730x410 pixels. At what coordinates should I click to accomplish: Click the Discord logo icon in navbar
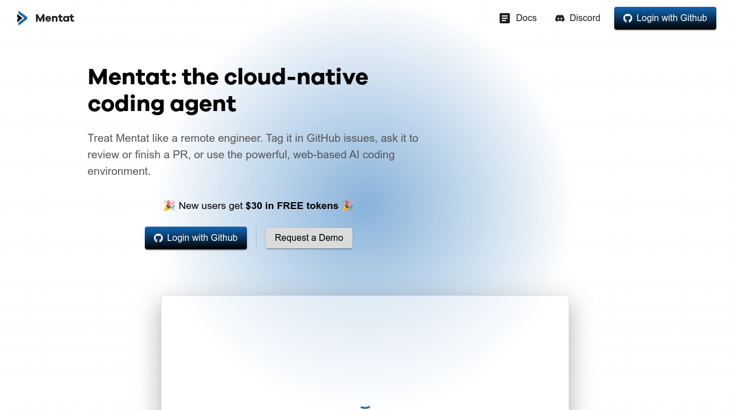pyautogui.click(x=560, y=18)
